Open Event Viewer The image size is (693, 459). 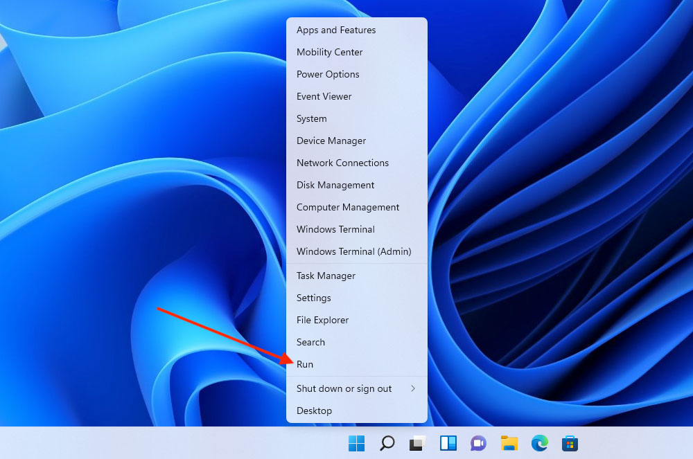click(324, 96)
